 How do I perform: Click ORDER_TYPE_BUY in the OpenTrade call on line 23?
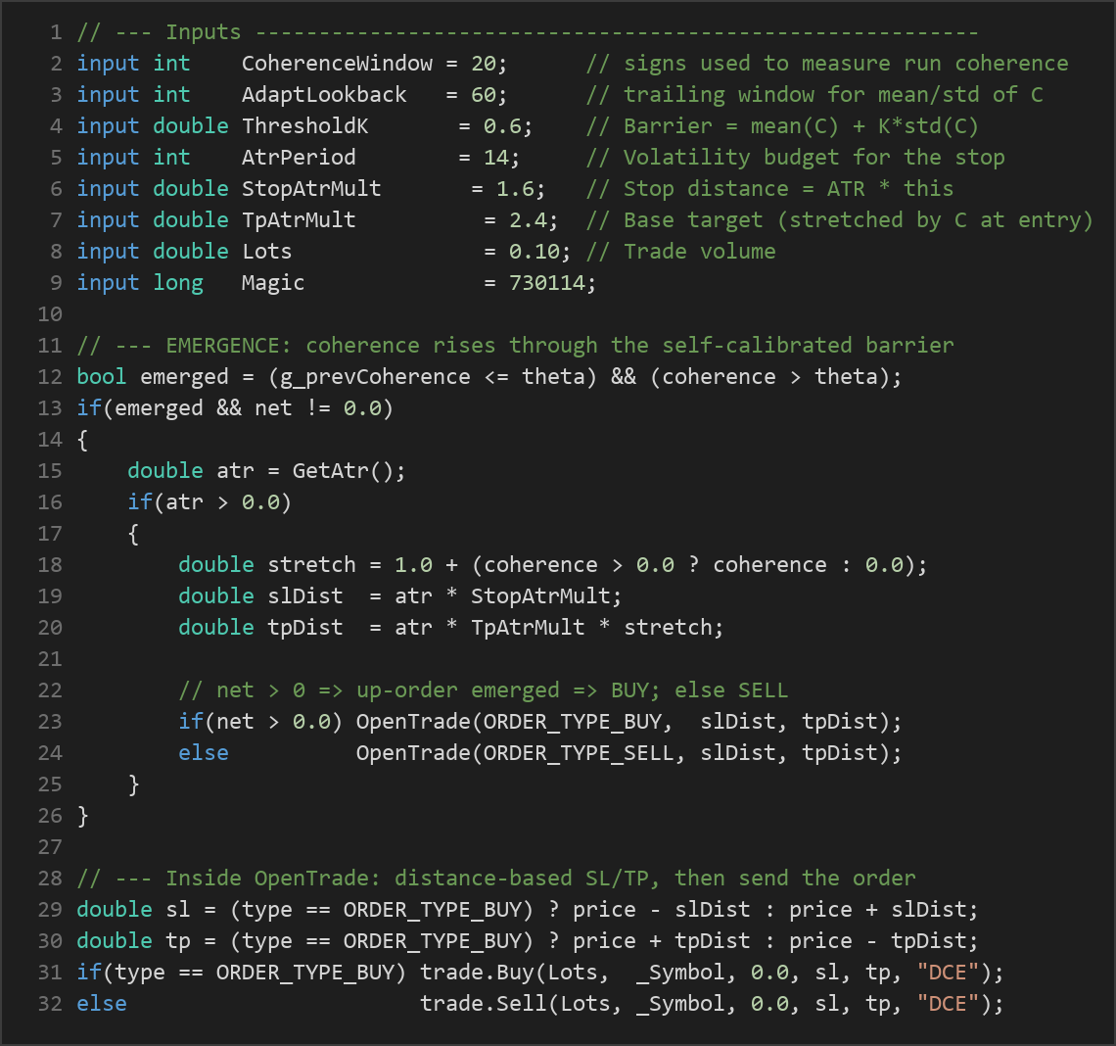click(573, 721)
